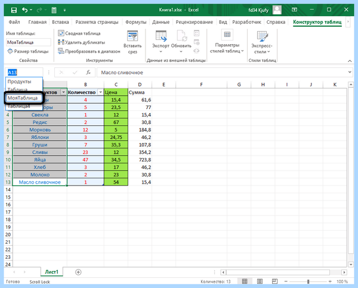Select the Конструктор таблиц tab
Image resolution: width=358 pixels, height=288 pixels.
coord(317,22)
